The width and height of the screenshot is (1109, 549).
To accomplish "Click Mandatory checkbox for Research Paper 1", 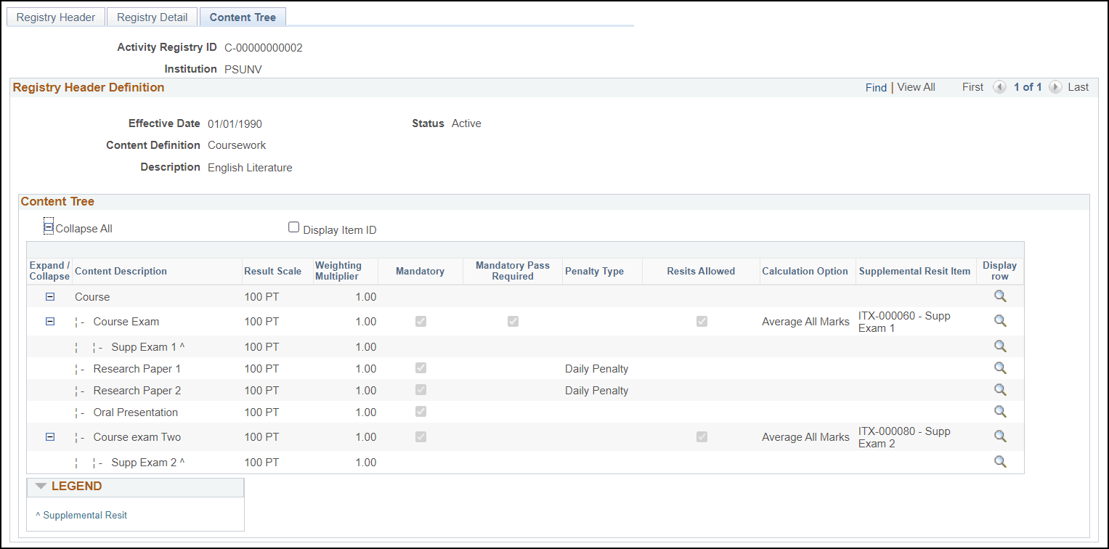I will pyautogui.click(x=421, y=368).
